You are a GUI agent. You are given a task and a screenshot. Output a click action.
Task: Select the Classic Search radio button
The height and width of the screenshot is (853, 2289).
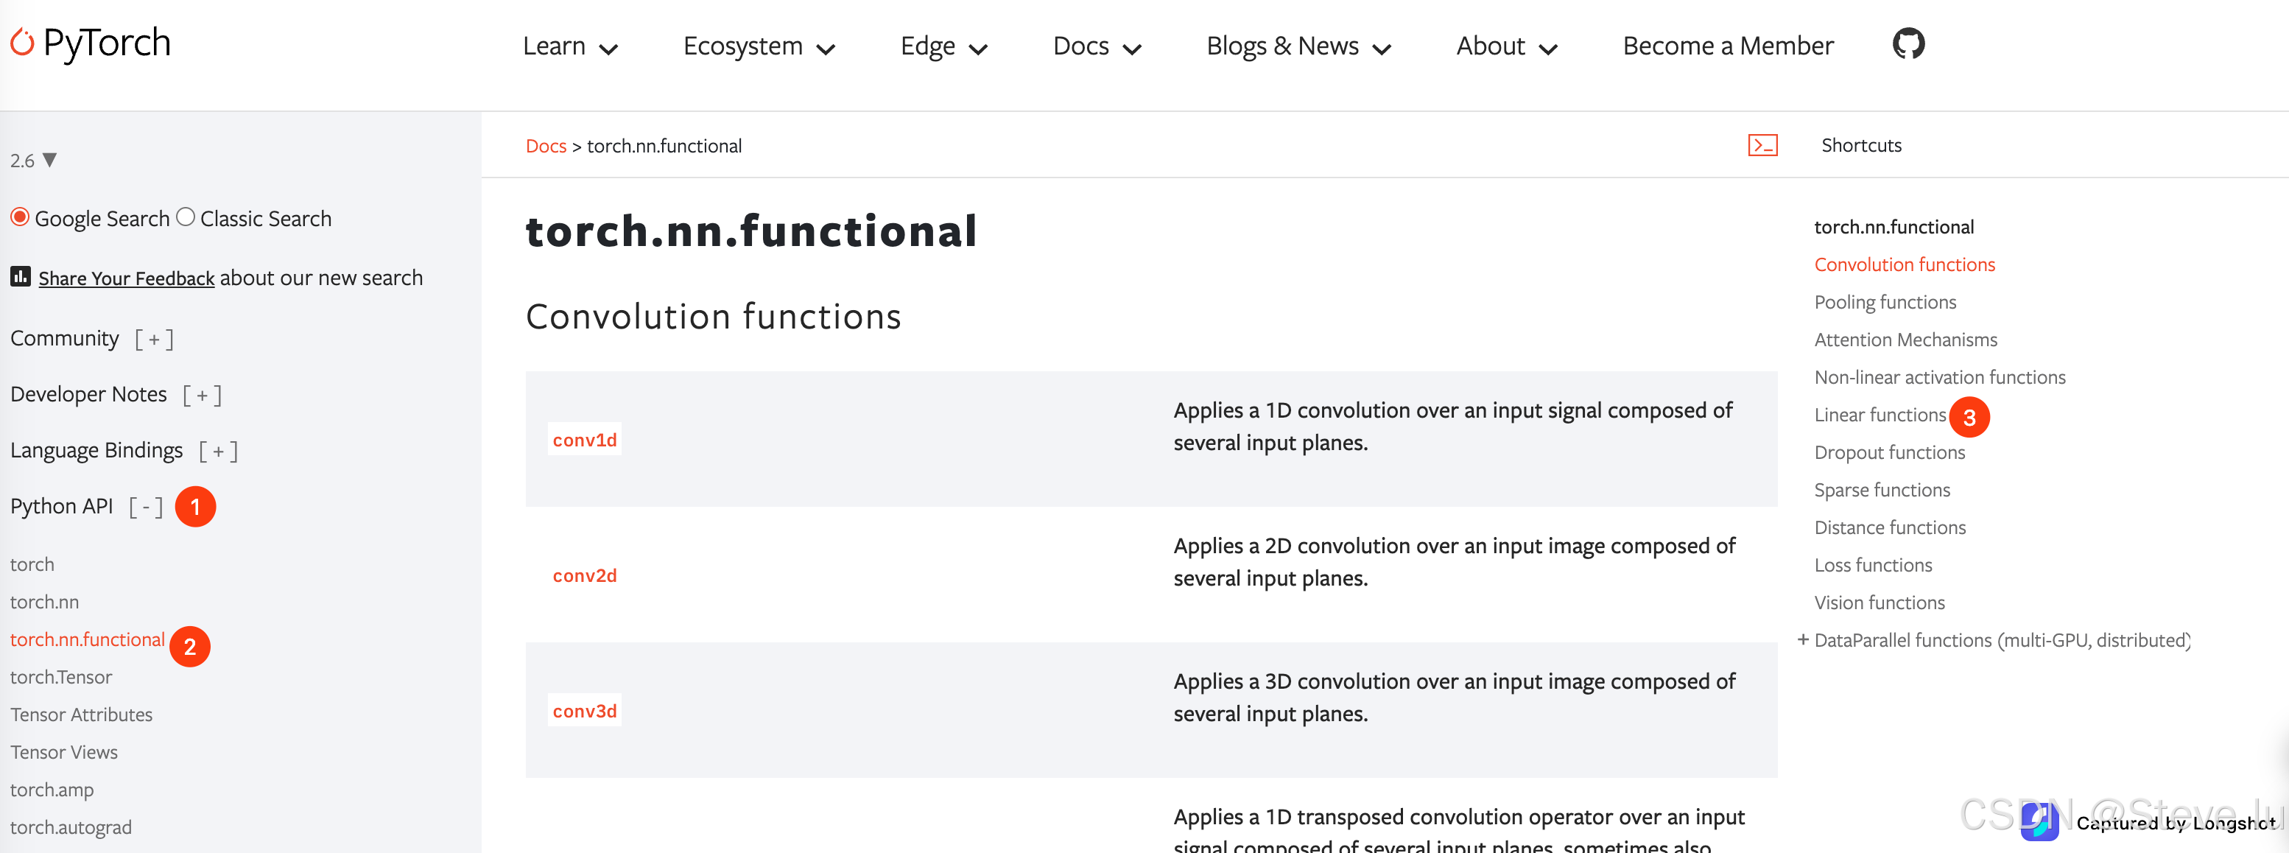coord(185,217)
